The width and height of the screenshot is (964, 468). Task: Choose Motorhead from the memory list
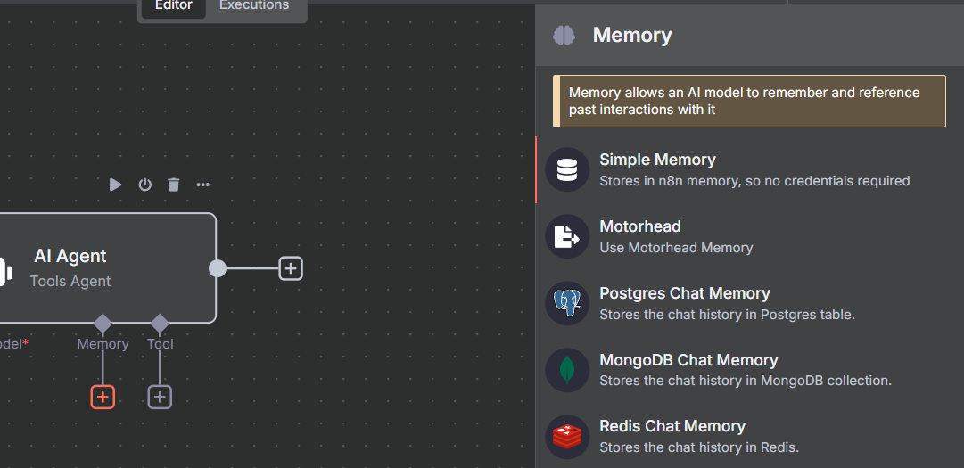(749, 236)
